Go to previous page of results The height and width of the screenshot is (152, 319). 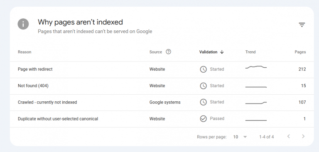pyautogui.click(x=289, y=136)
